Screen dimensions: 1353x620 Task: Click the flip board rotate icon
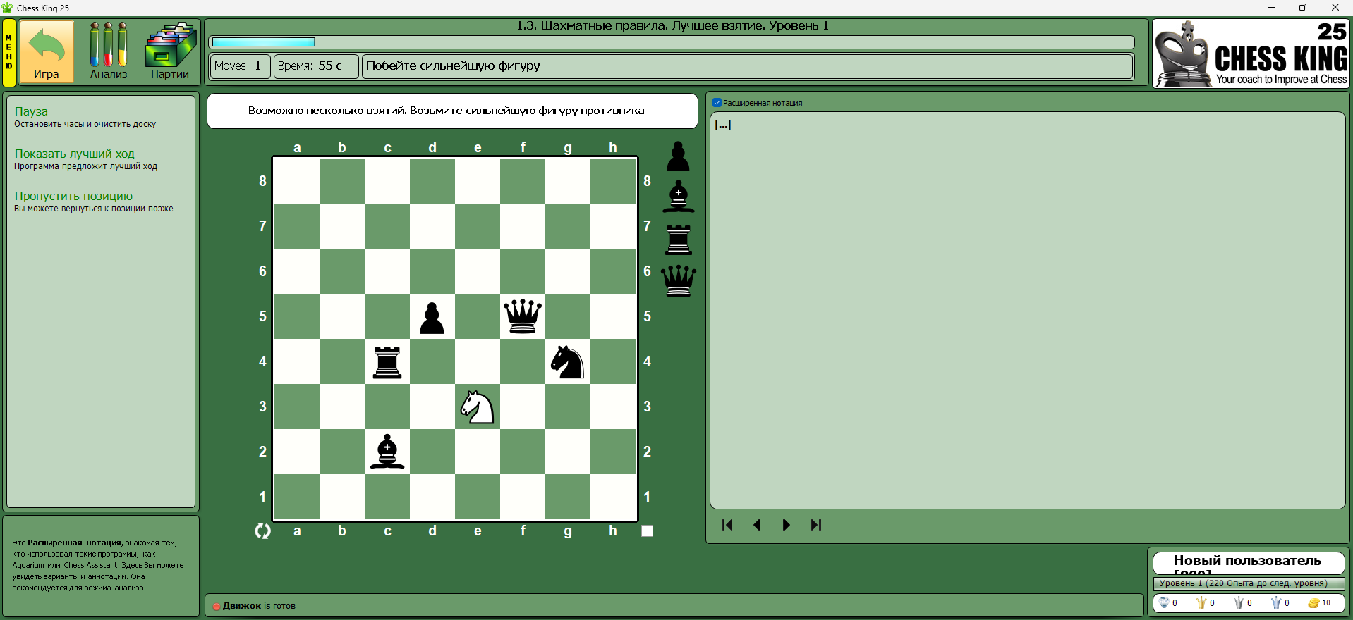[x=262, y=531]
